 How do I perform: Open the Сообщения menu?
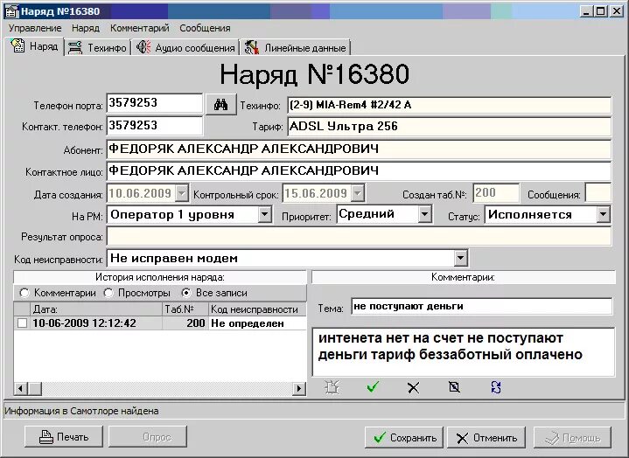(205, 28)
